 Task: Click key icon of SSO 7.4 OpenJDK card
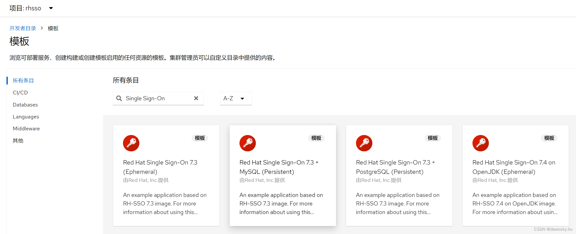481,143
